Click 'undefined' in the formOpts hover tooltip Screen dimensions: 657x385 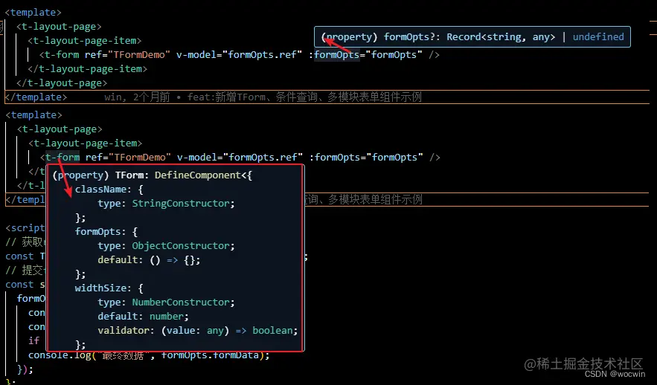[598, 37]
